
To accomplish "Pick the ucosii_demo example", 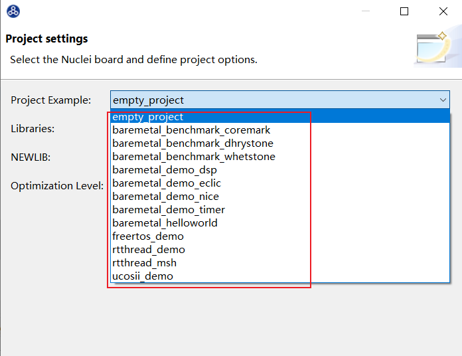I will [143, 276].
